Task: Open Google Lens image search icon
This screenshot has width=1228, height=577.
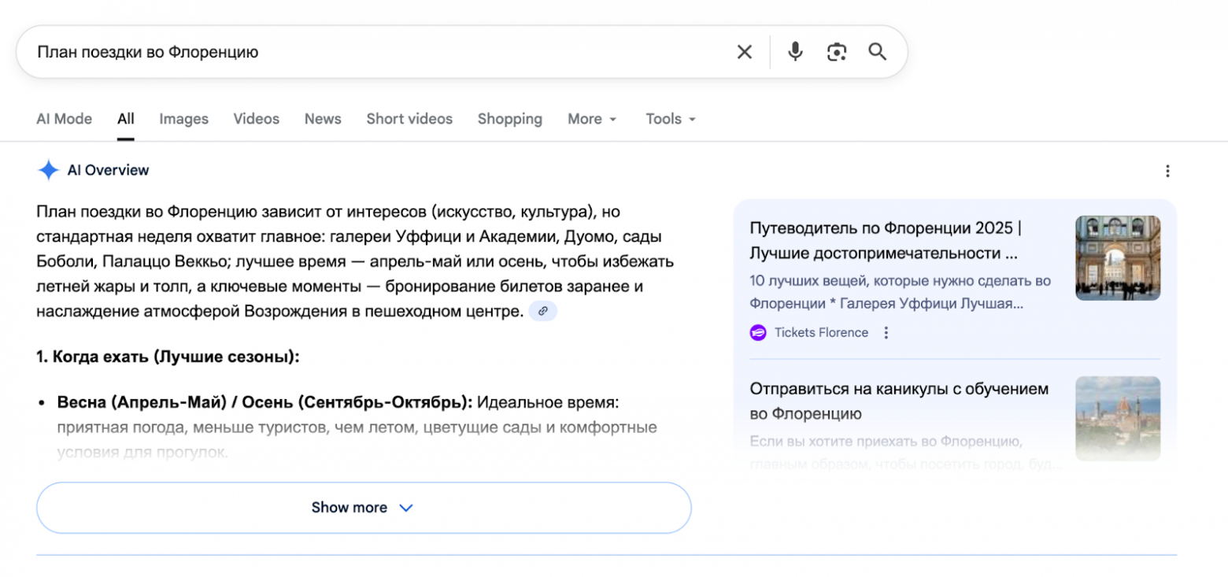Action: 836,52
